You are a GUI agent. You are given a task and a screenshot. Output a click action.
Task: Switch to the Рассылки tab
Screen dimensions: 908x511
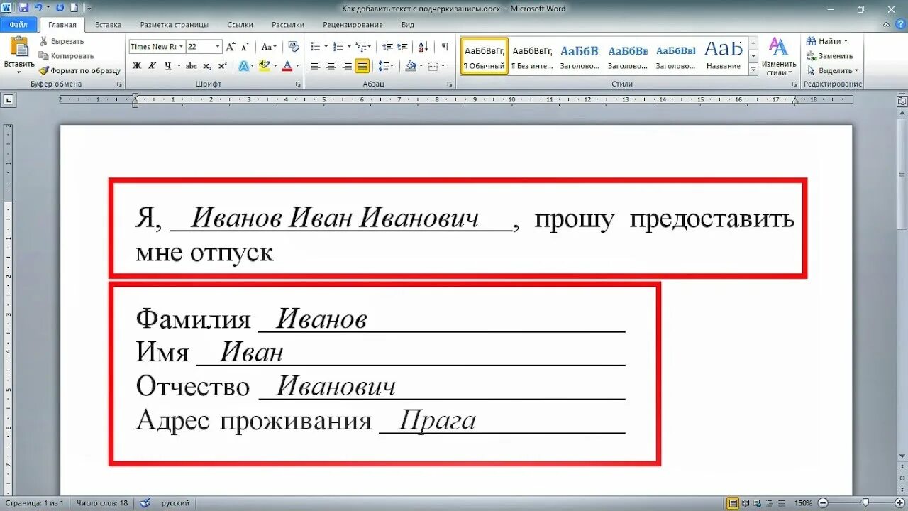288,24
